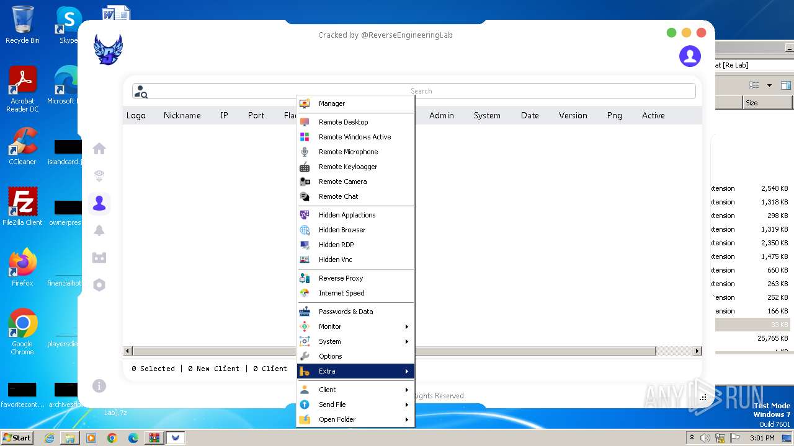Image resolution: width=794 pixels, height=446 pixels.
Task: Open the home page sidebar icon
Action: coord(99,149)
